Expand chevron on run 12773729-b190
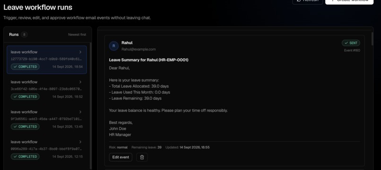The image size is (381, 170). [x=80, y=52]
